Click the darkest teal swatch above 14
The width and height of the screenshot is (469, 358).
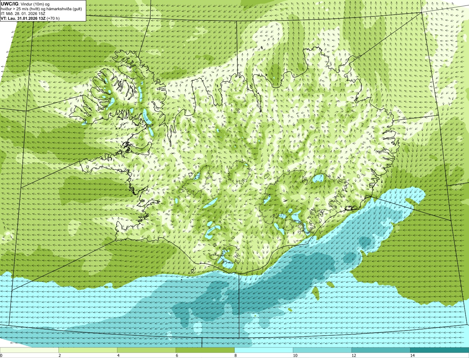click(440, 350)
